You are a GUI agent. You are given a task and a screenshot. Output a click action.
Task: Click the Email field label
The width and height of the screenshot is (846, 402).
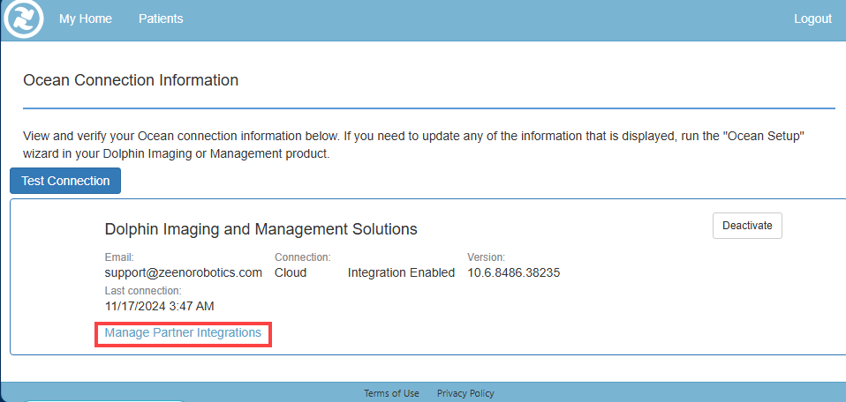(119, 257)
